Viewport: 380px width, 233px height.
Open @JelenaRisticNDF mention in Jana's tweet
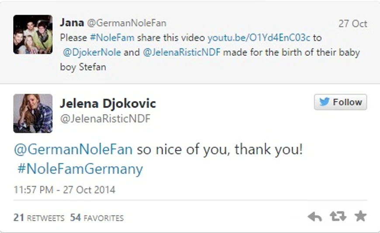click(x=182, y=52)
